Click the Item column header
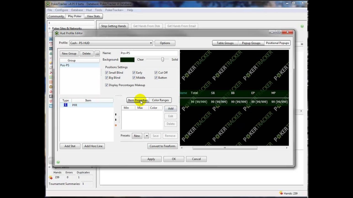This screenshot has height=198, width=353. [88, 100]
